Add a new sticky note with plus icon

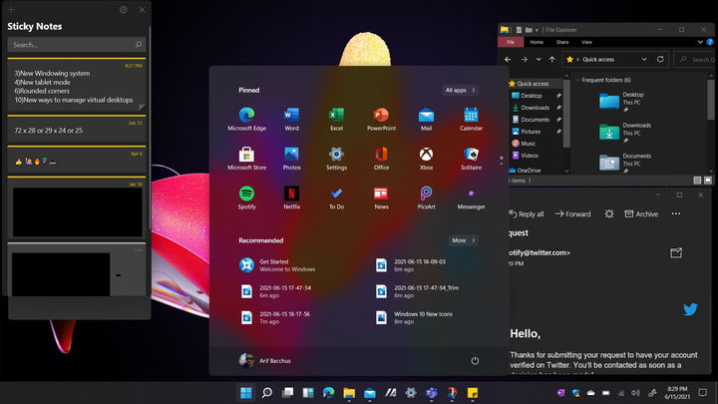(x=13, y=10)
